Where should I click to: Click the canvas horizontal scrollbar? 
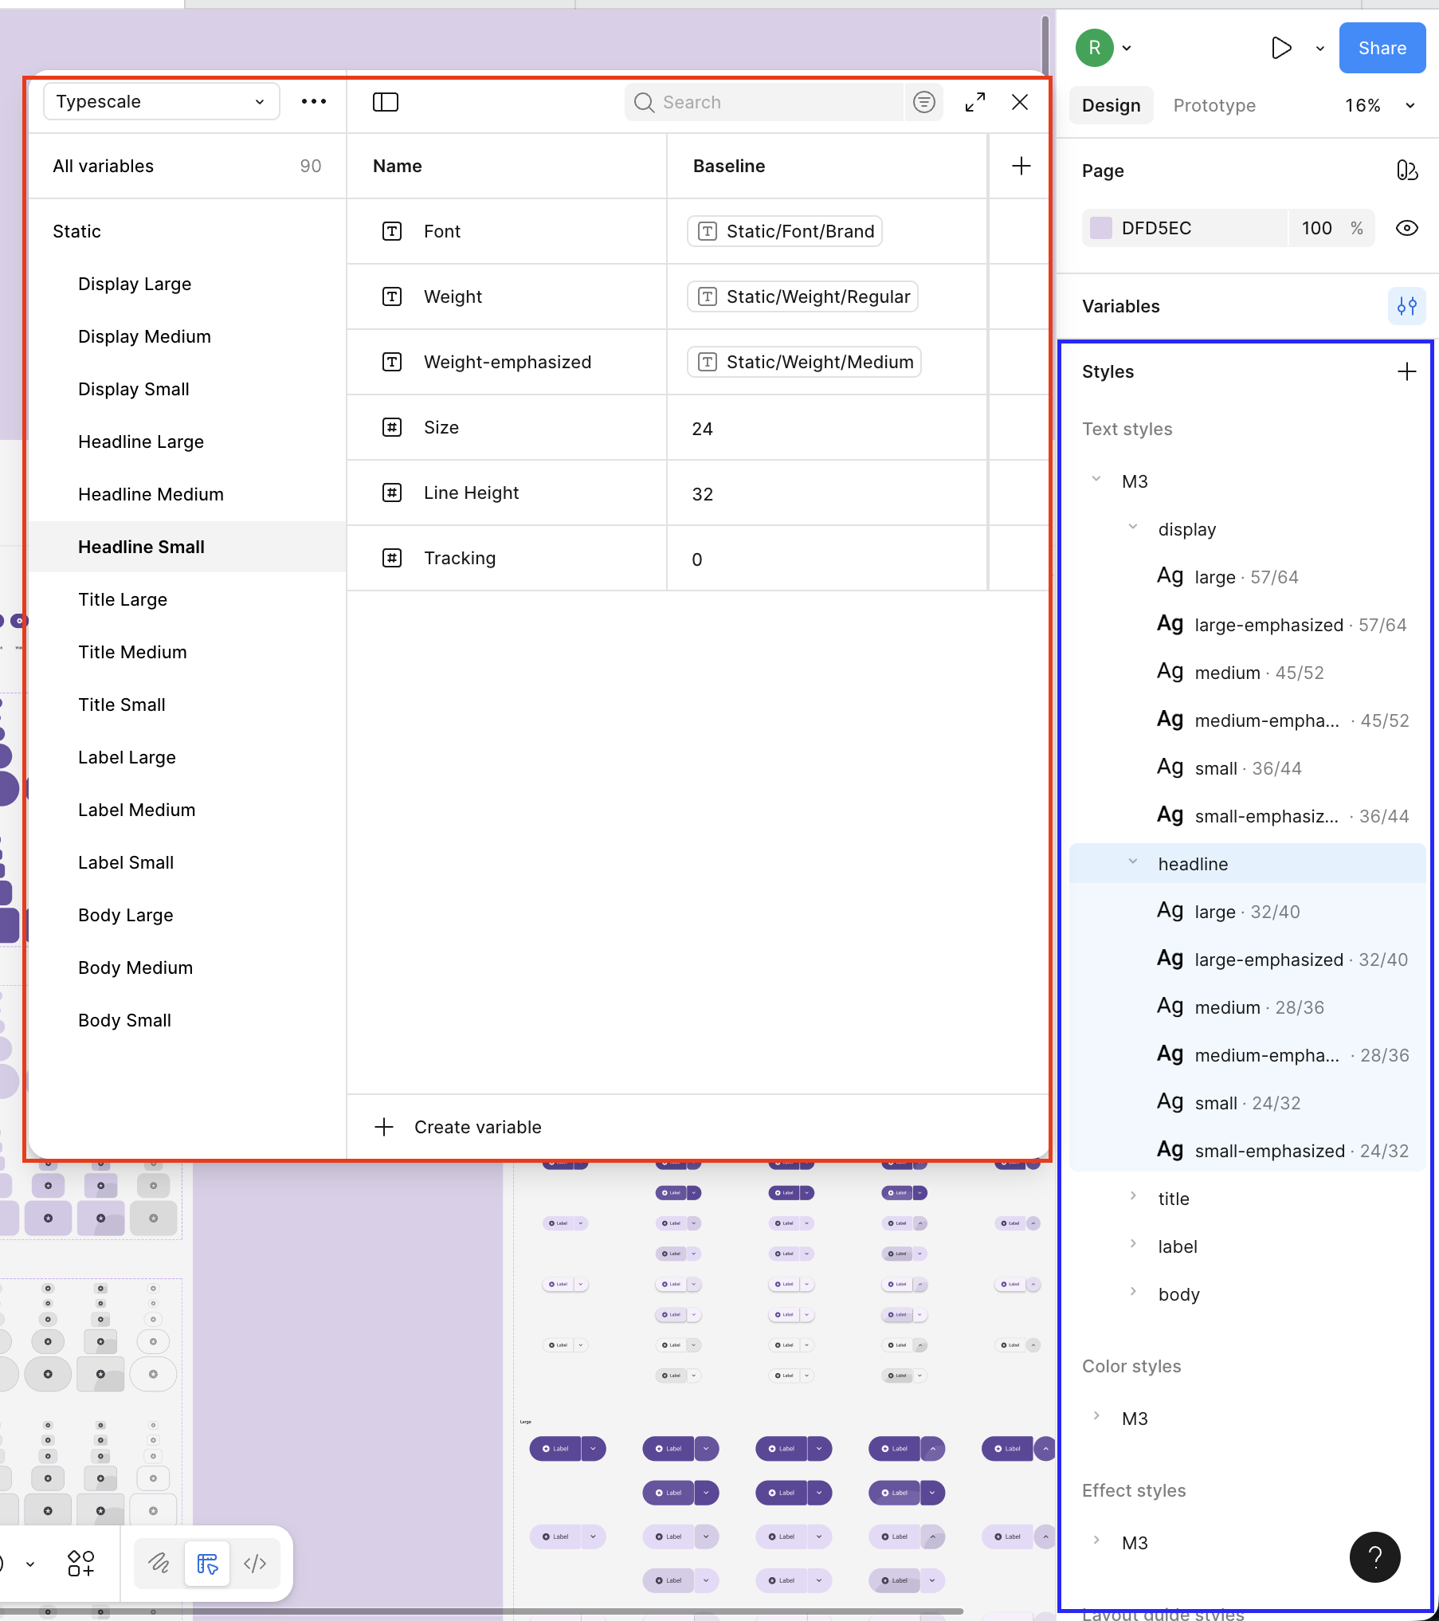482,1611
